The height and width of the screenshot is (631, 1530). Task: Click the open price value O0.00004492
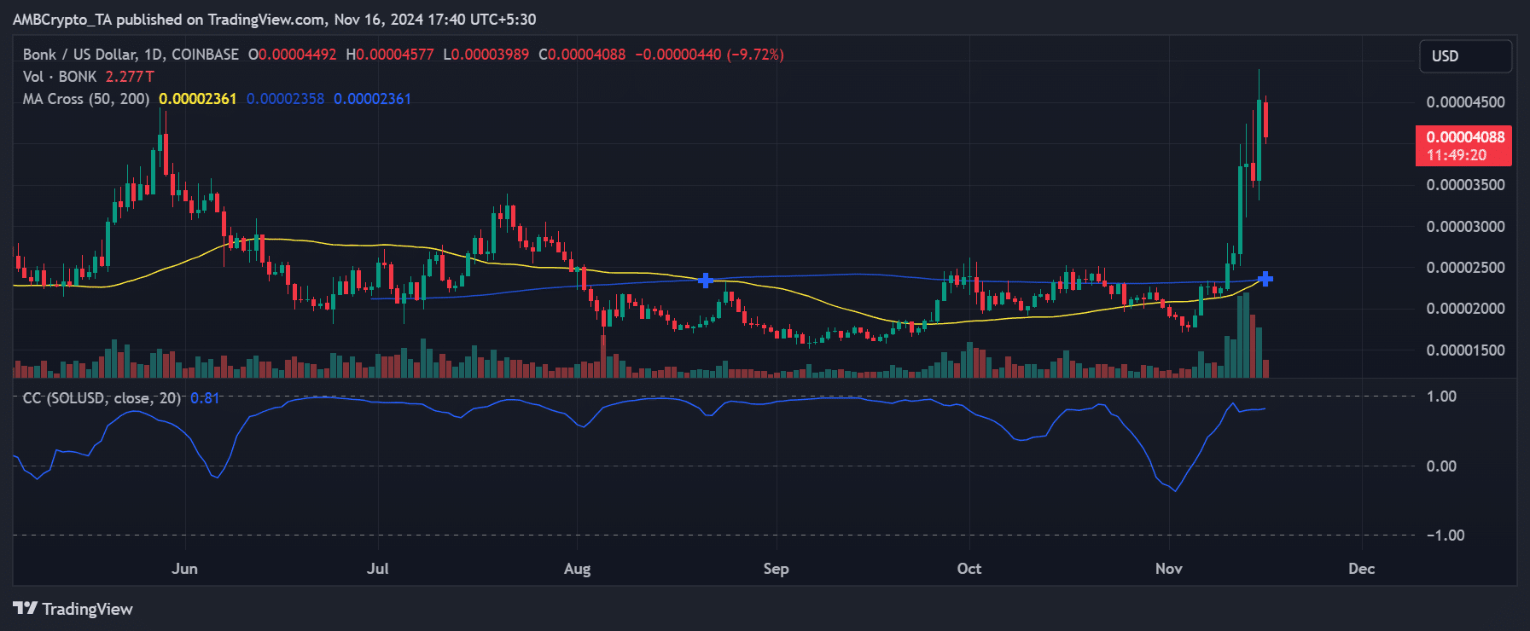click(x=293, y=55)
